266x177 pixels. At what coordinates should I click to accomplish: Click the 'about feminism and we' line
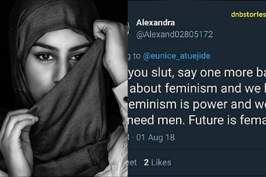tap(198, 89)
